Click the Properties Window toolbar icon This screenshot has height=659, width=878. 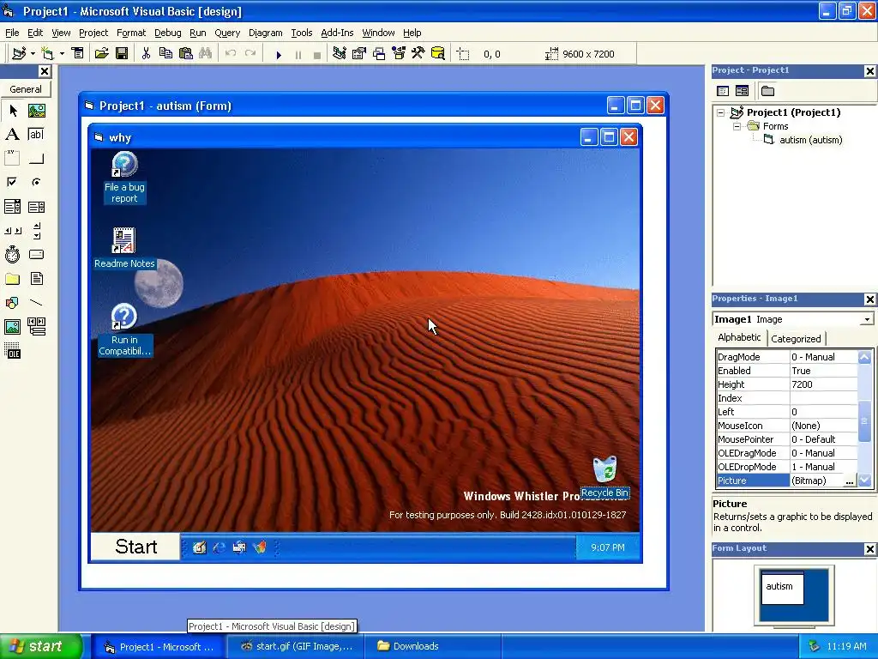click(359, 53)
